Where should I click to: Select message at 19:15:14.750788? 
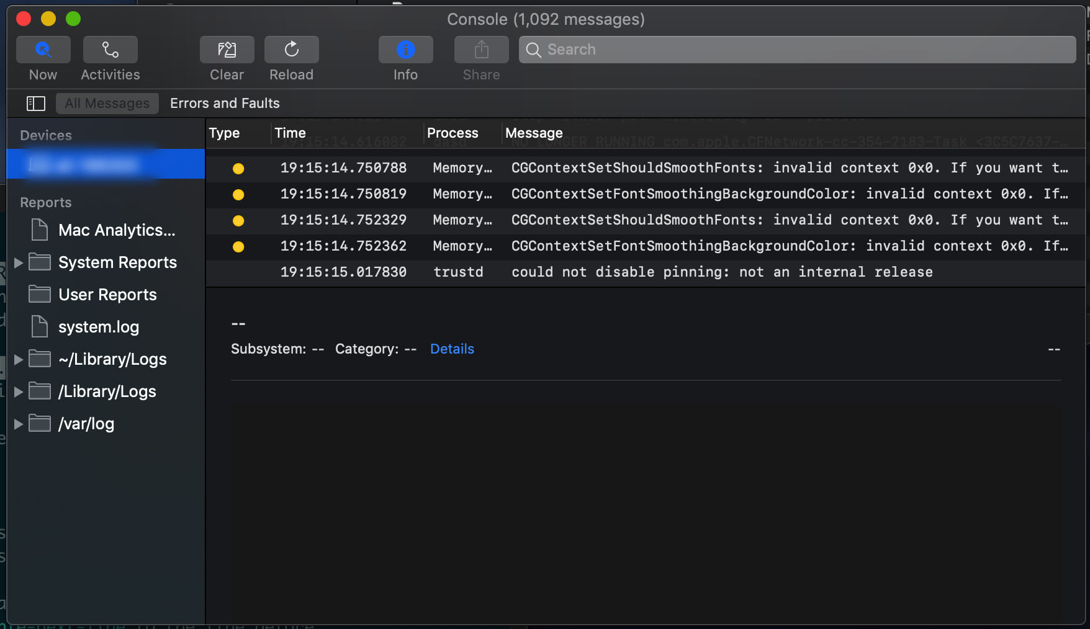(646, 168)
